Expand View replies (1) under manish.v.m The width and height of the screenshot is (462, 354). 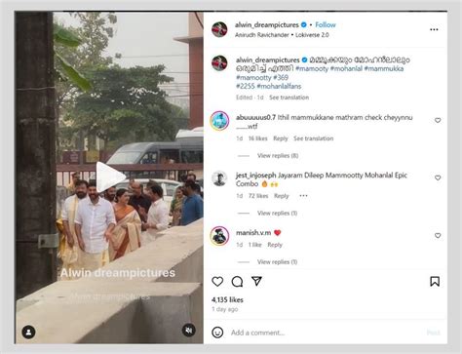click(x=277, y=262)
